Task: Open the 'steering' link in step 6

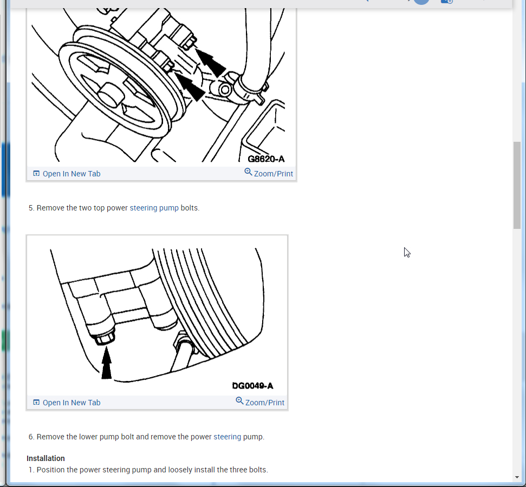Action: (228, 437)
